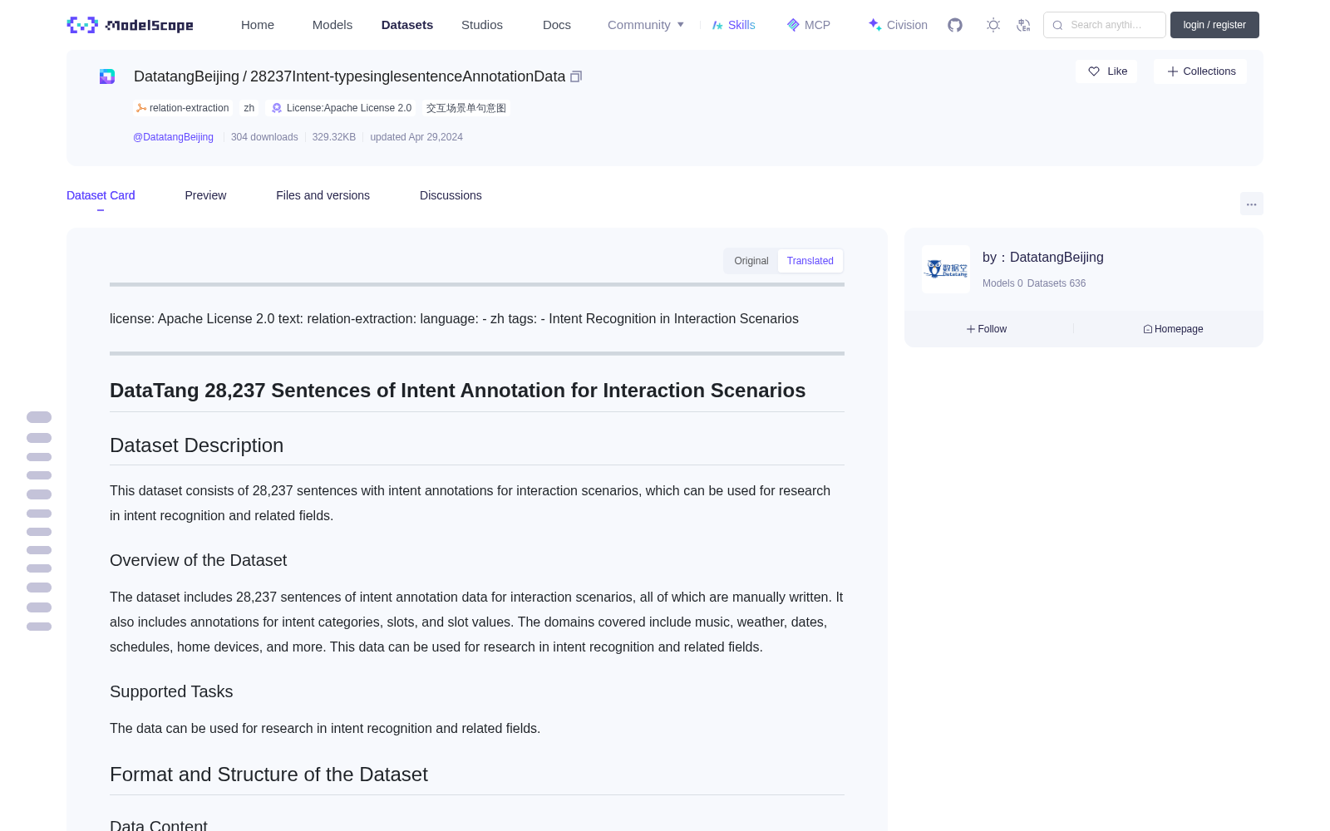
Task: Click the dataset cube icon beside the title
Action: click(x=107, y=76)
